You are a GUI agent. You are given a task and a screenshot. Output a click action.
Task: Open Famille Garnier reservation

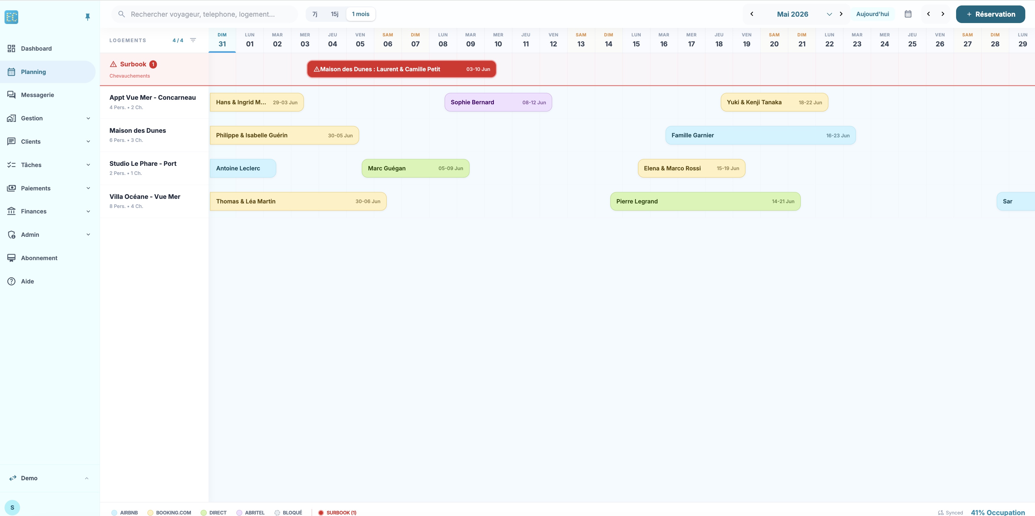(761, 135)
